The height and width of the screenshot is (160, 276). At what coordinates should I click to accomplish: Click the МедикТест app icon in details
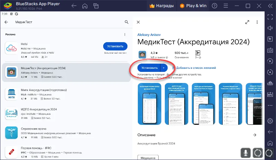coord(142,55)
